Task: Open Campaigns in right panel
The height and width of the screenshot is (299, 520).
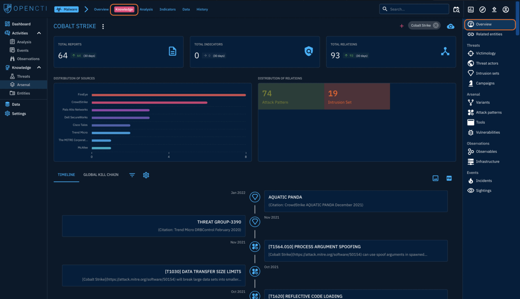Action: click(x=490, y=83)
